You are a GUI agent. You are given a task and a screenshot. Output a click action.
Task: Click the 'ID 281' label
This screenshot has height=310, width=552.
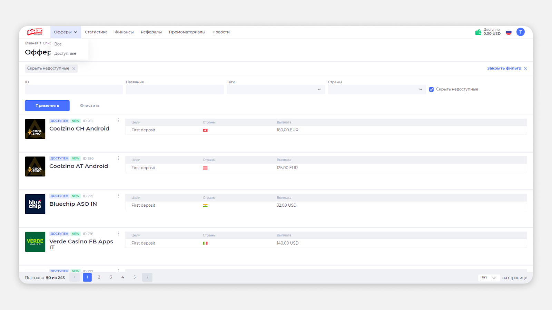pos(88,121)
